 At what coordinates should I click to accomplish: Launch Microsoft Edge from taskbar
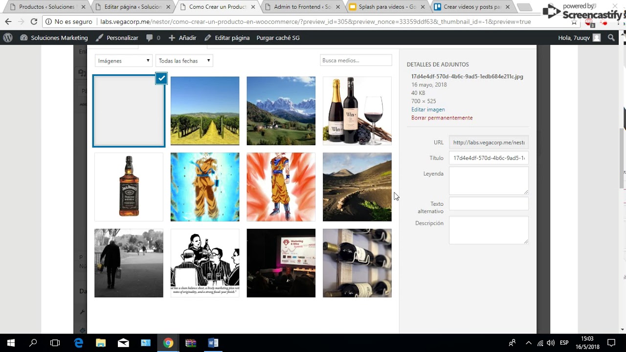coord(78,343)
